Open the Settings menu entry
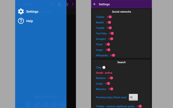Image resolution: width=173 pixels, height=108 pixels. pos(32,12)
